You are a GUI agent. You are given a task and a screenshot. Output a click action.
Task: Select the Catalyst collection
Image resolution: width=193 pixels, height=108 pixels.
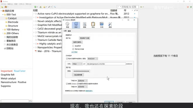tap(12, 18)
